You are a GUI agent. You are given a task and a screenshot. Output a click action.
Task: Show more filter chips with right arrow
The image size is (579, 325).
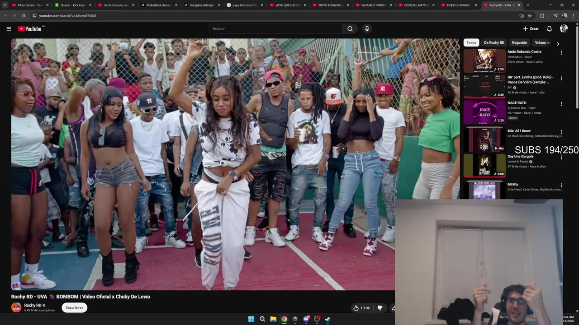point(558,44)
